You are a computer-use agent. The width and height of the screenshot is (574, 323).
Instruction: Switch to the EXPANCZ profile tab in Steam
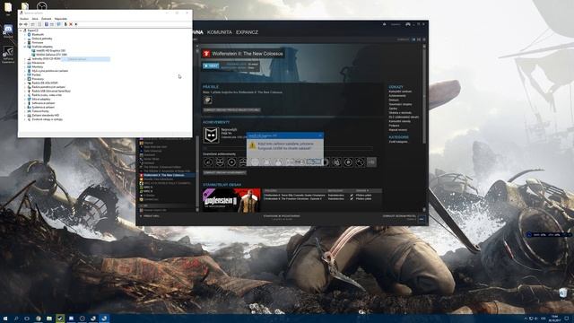[247, 32]
